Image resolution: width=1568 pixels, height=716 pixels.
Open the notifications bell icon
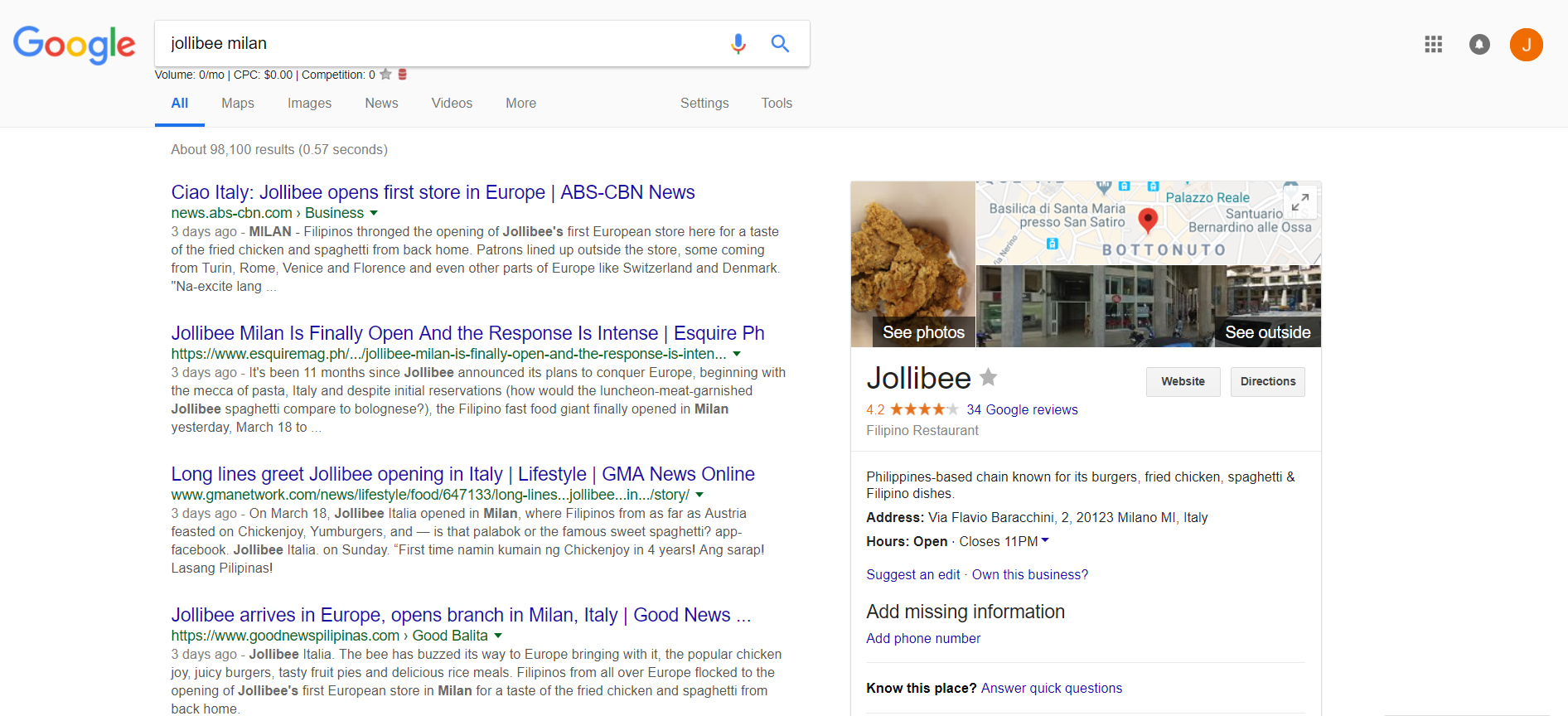[1479, 45]
